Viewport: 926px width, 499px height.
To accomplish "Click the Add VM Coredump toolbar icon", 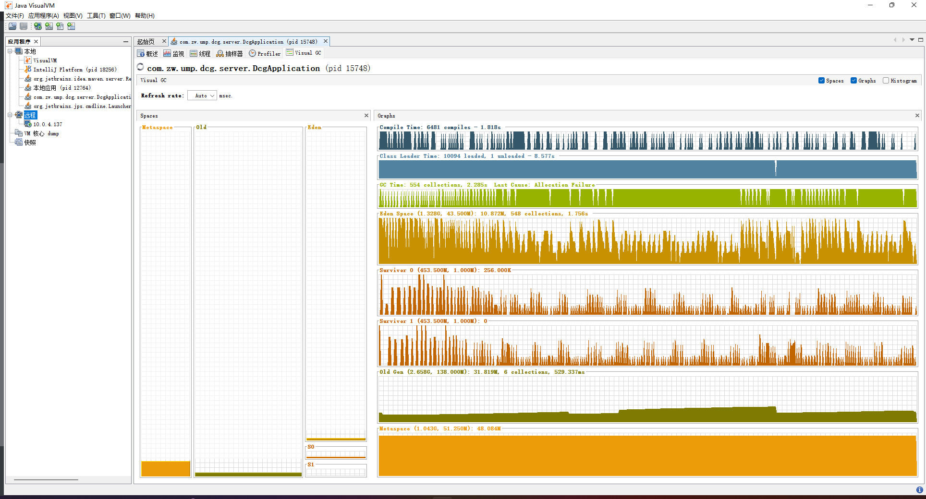I will tap(60, 26).
